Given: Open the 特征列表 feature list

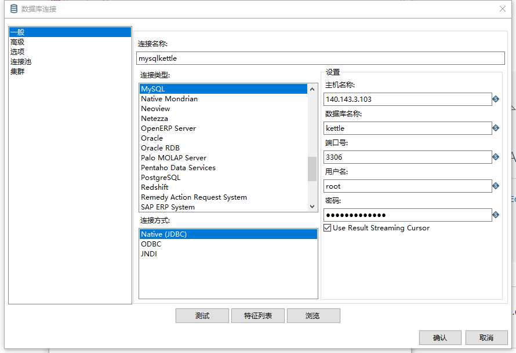Looking at the screenshot, I should tap(257, 315).
